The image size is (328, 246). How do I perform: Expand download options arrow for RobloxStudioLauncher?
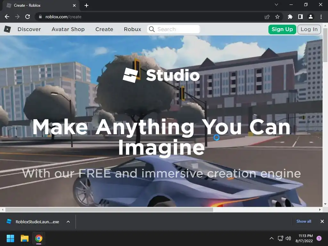(68, 222)
